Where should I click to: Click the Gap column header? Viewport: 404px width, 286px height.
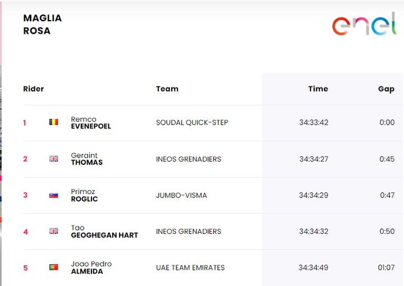pos(386,89)
